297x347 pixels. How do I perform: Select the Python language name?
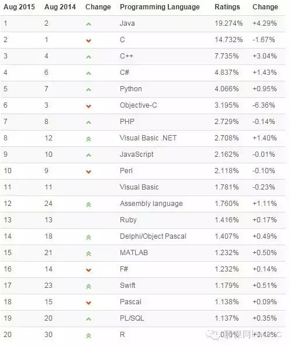(131, 89)
